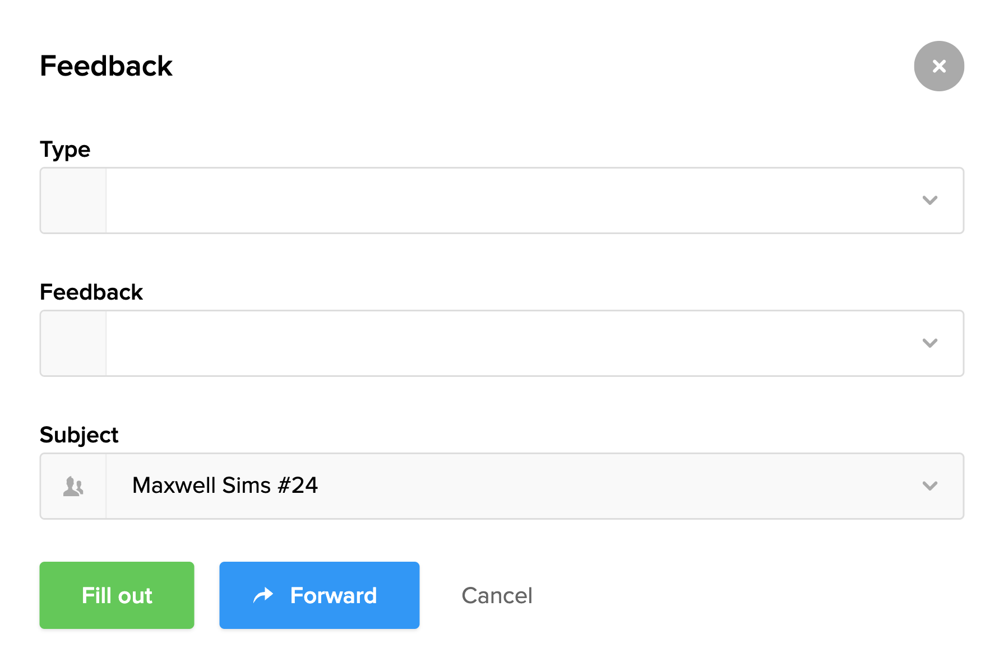Select the Maxwell Sims #24 subject value
Screen dimensions: 990x653
[x=225, y=486]
